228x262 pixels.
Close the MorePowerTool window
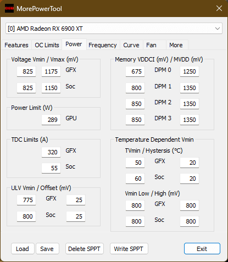pos(219,8)
